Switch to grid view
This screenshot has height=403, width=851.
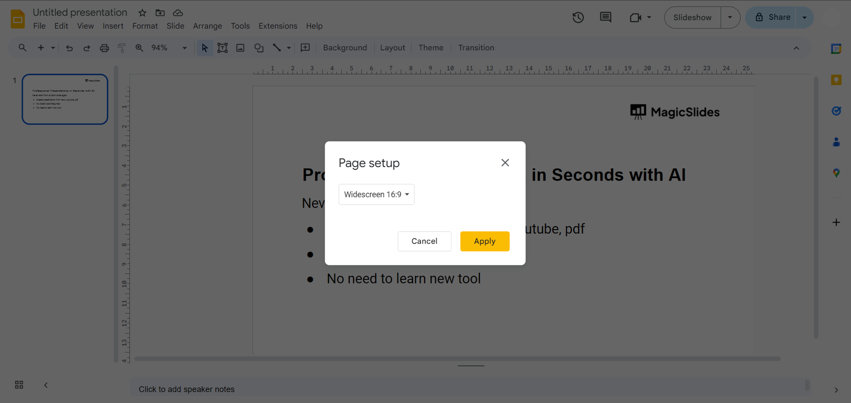coord(19,385)
